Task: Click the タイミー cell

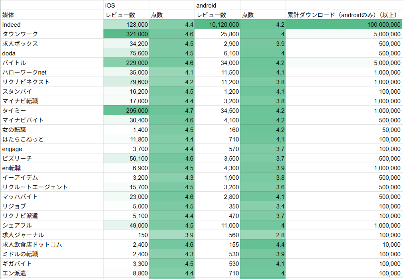Action: [52, 110]
